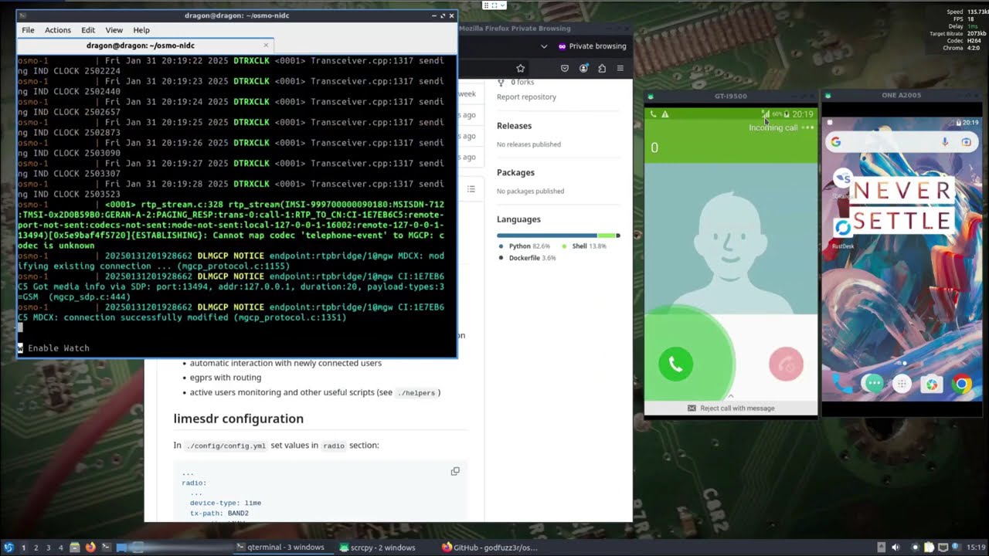The width and height of the screenshot is (989, 556).
Task: Open the app drawer on ONE A2005
Action: point(902,384)
